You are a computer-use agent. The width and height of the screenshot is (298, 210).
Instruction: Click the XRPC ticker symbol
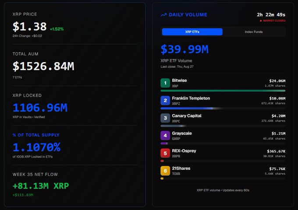point(176,121)
